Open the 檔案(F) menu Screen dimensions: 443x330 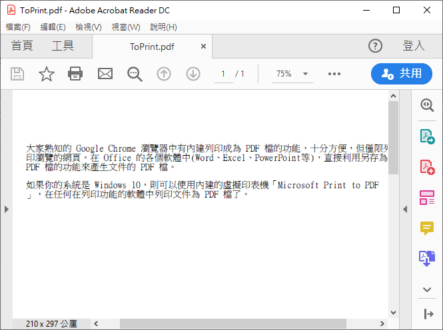(x=18, y=27)
